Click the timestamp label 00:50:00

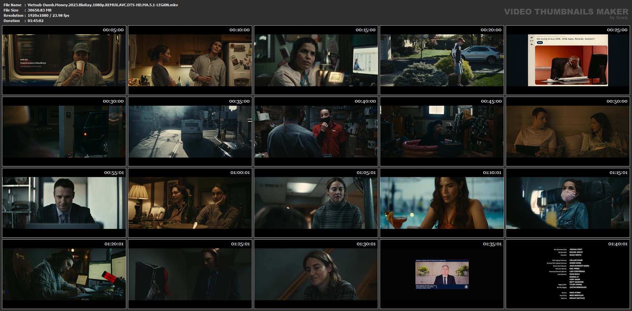tap(617, 101)
